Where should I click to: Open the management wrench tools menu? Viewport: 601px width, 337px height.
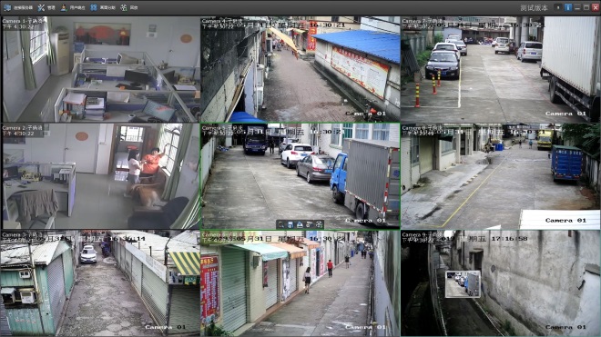41,7
